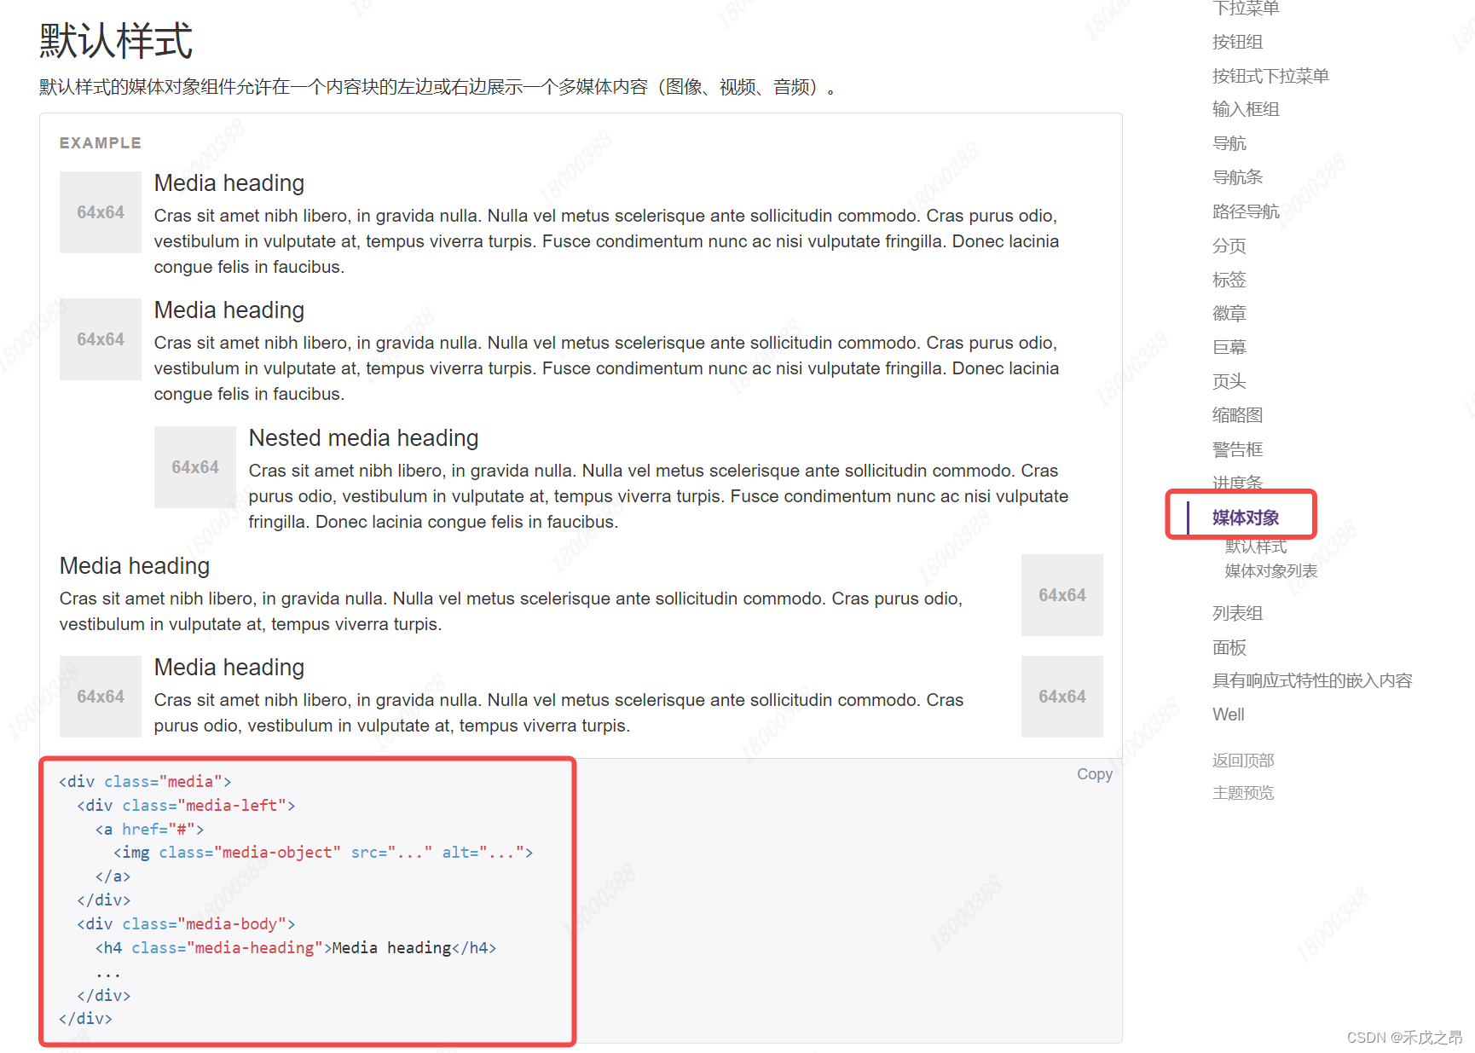Screen dimensions: 1475x1053
Task: Click the media-left div code line
Action: coord(186,806)
